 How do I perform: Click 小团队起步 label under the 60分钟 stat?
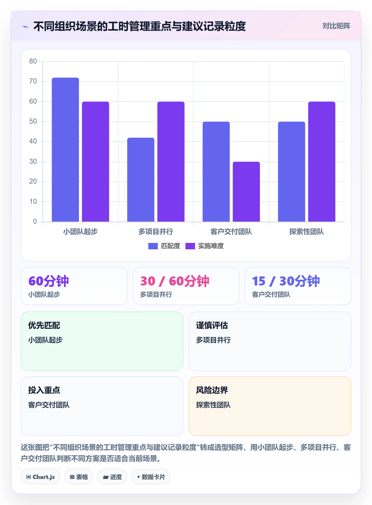pyautogui.click(x=44, y=294)
